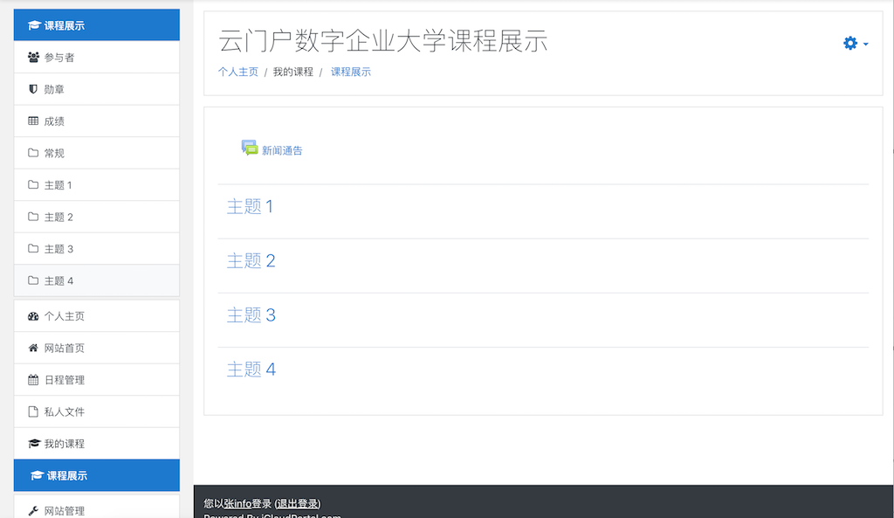This screenshot has height=518, width=894.
Task: Open the 张info user profile link
Action: tap(237, 504)
